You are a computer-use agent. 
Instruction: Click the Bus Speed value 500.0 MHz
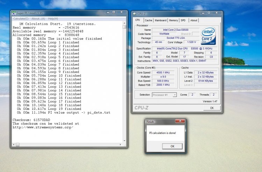163,81
